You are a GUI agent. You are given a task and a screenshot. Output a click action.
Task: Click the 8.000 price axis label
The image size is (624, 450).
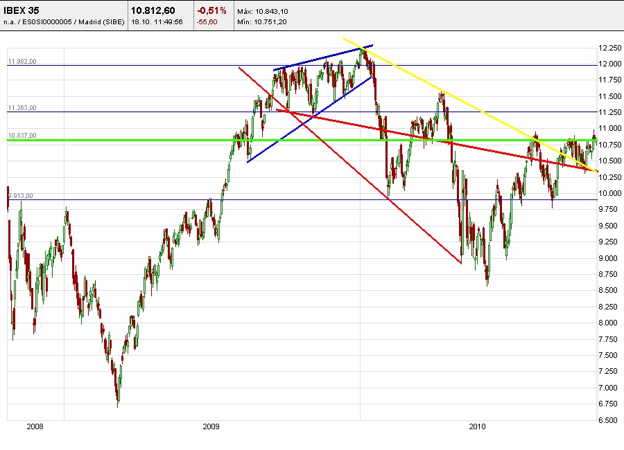pos(608,323)
